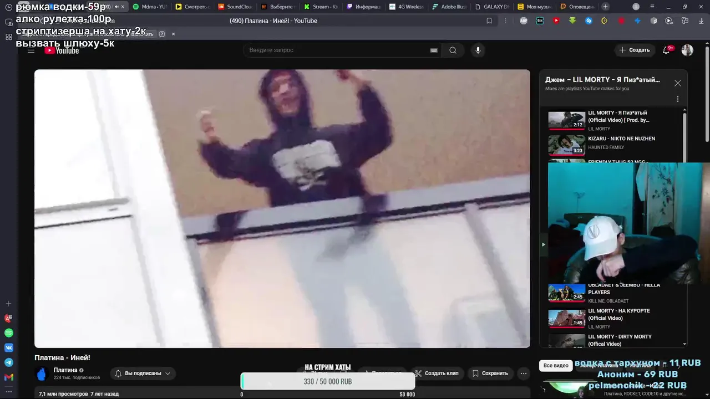
Task: Click the 7,1 млн просмотров description text
Action: 79,394
